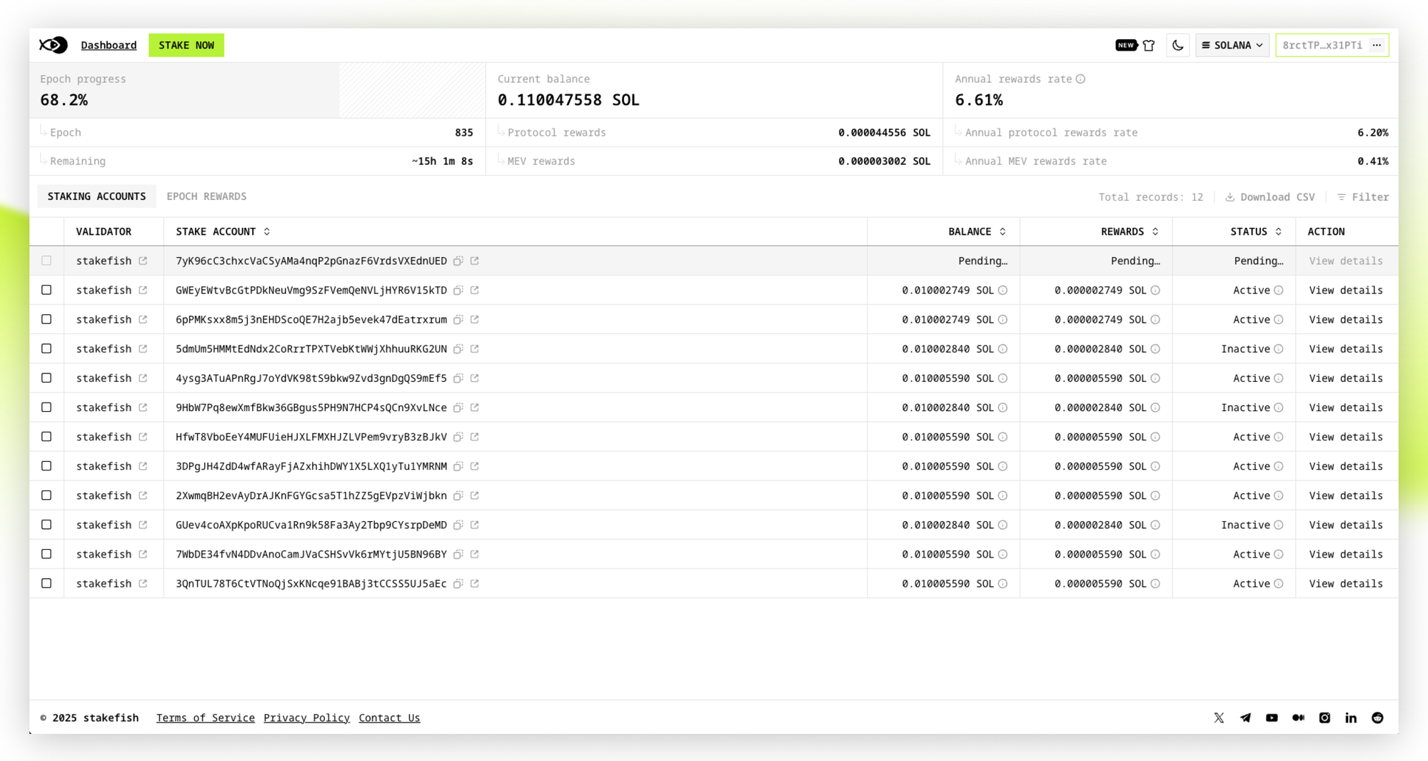Select checkbox for GWEyEWtvBcGt account

click(x=46, y=291)
